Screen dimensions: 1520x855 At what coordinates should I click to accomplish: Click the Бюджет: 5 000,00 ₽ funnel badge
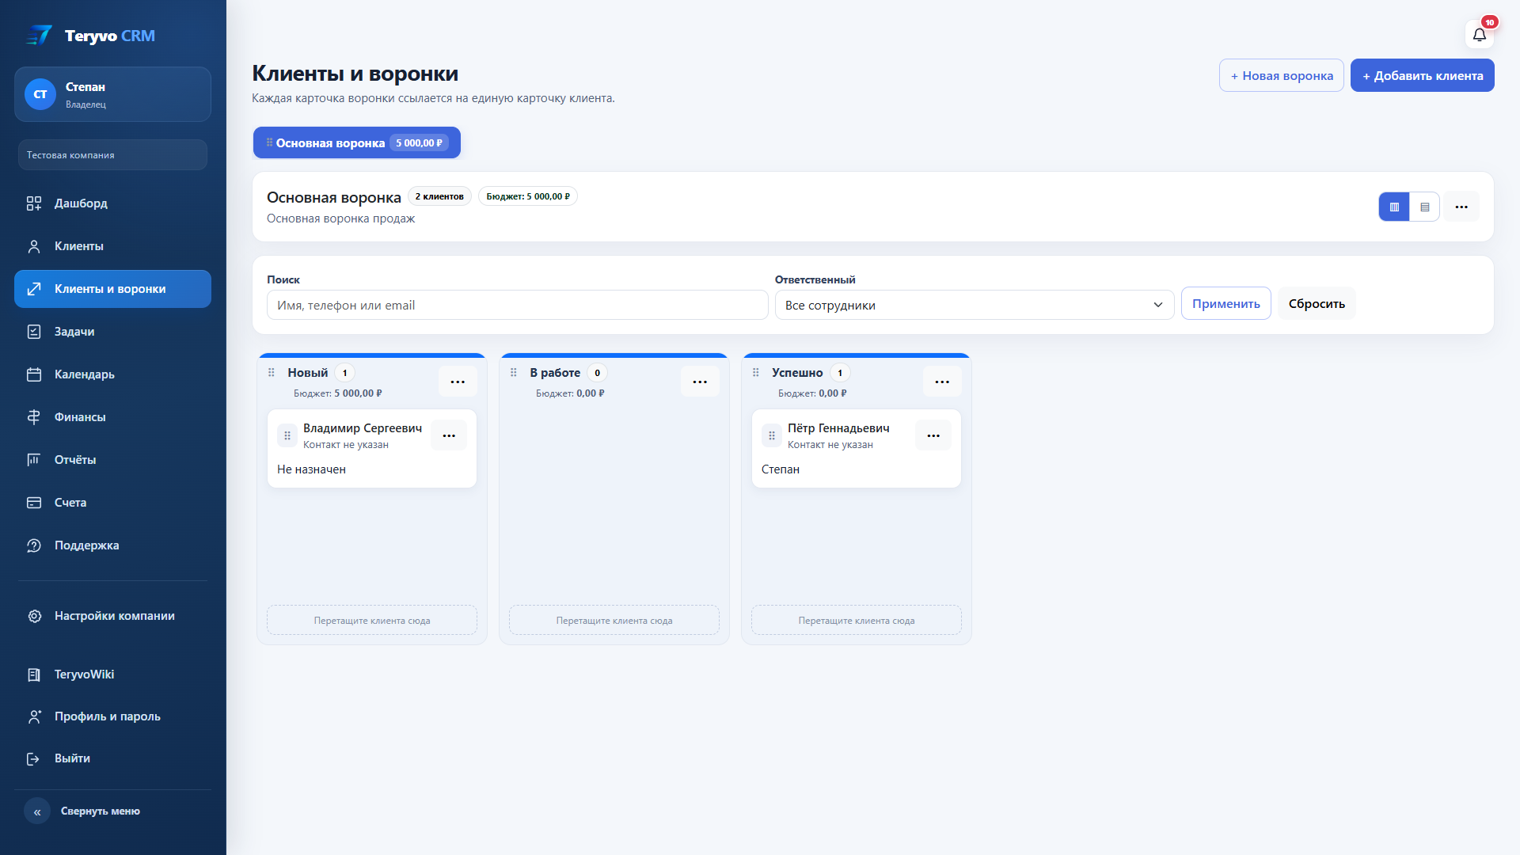coord(528,196)
